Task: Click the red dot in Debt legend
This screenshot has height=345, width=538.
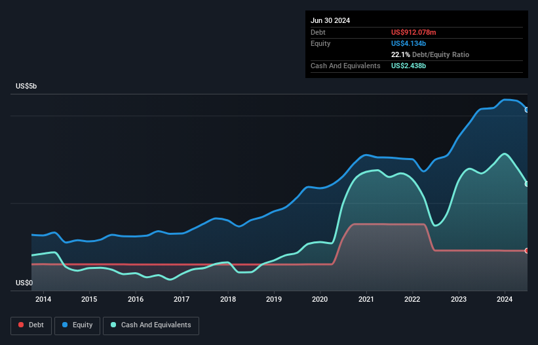Action: coord(21,325)
